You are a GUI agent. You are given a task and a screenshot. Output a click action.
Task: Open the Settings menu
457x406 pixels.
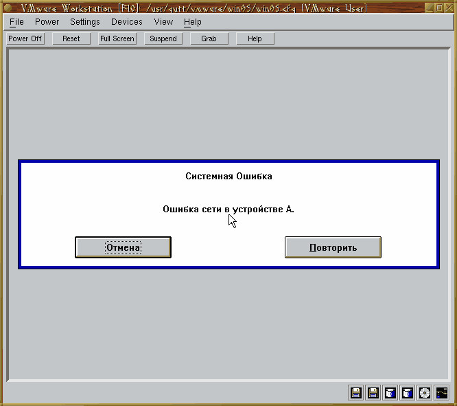85,22
